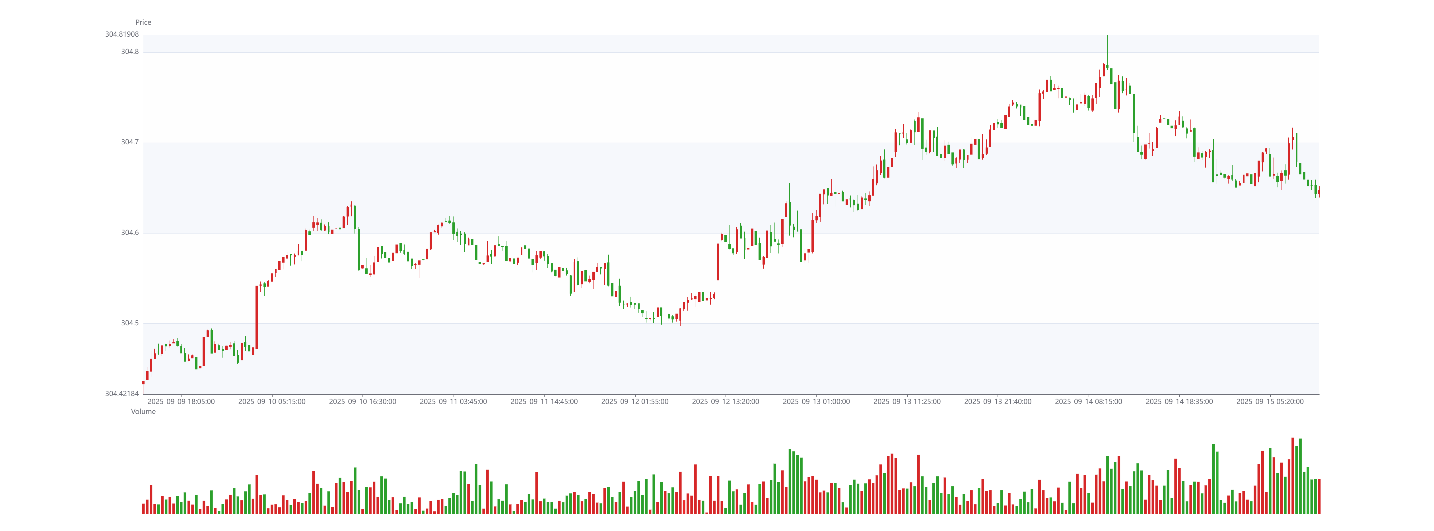Click the 2025-09-12 01:55:00 time label
This screenshot has height=531, width=1434.
pyautogui.click(x=634, y=401)
